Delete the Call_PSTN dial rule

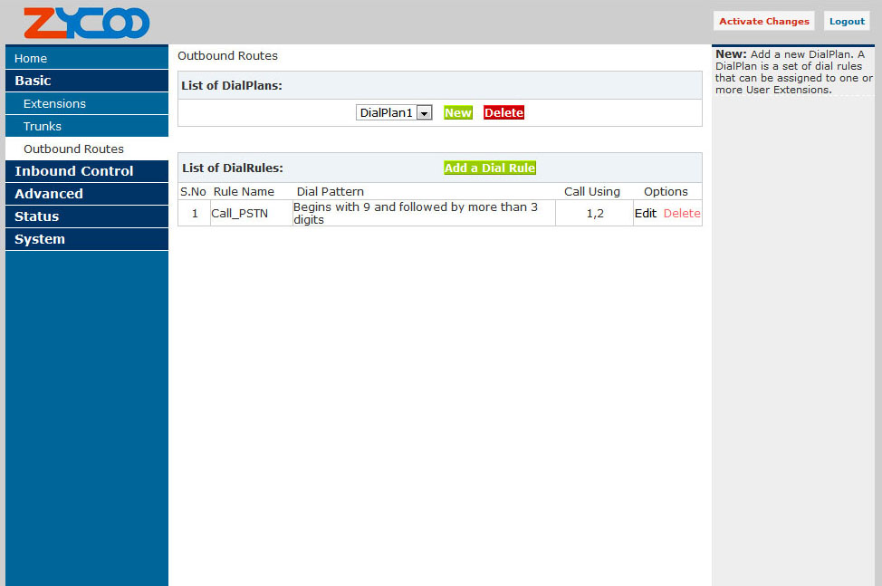click(682, 214)
